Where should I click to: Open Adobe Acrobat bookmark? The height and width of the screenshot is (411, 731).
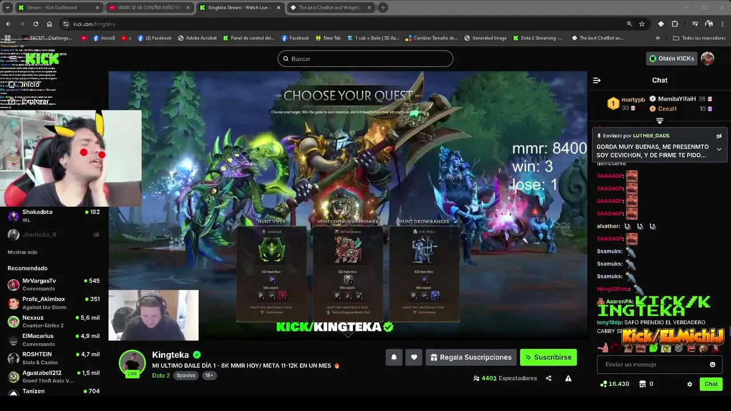pos(198,38)
